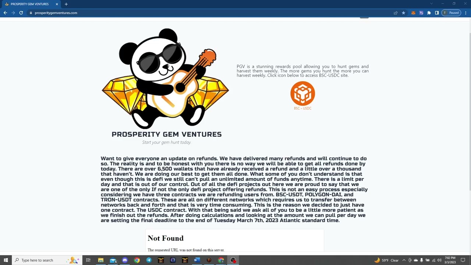Image resolution: width=471 pixels, height=265 pixels.
Task: Open the Windows notification center
Action: pyautogui.click(x=463, y=260)
